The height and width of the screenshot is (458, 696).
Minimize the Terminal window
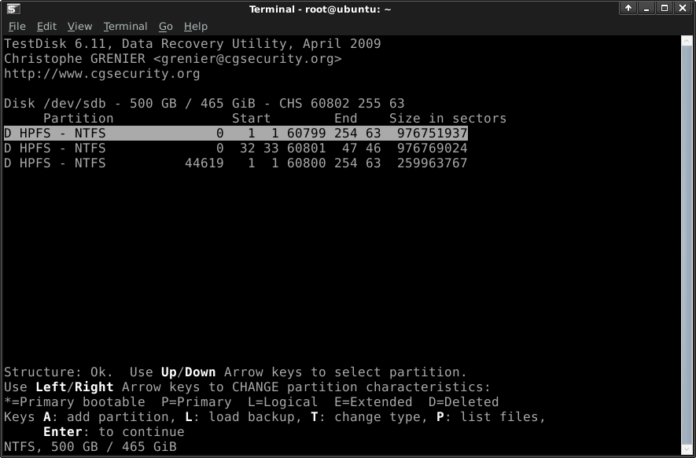click(646, 8)
